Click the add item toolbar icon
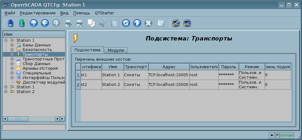 click(x=68, y=23)
